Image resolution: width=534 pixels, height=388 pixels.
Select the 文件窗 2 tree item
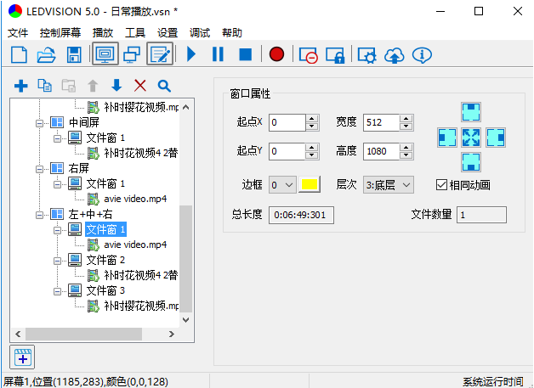[x=105, y=260]
